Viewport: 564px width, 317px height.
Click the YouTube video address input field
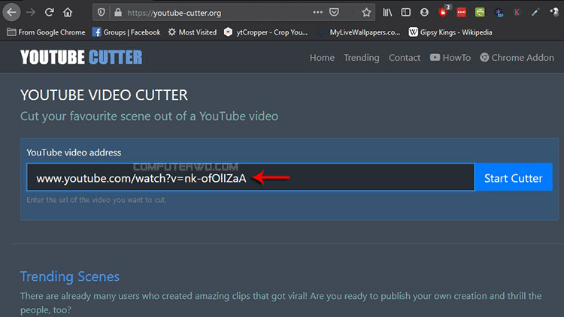tap(250, 177)
